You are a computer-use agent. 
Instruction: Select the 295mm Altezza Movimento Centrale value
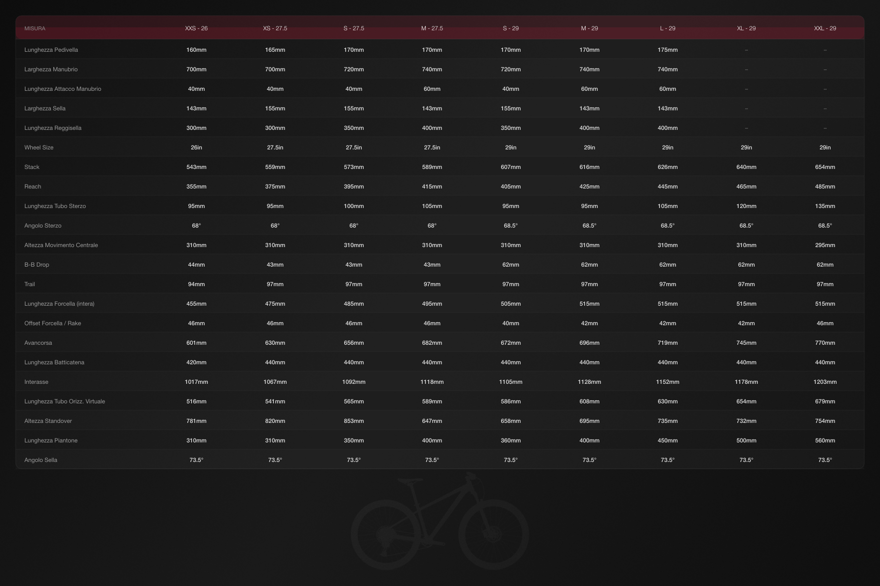(825, 245)
